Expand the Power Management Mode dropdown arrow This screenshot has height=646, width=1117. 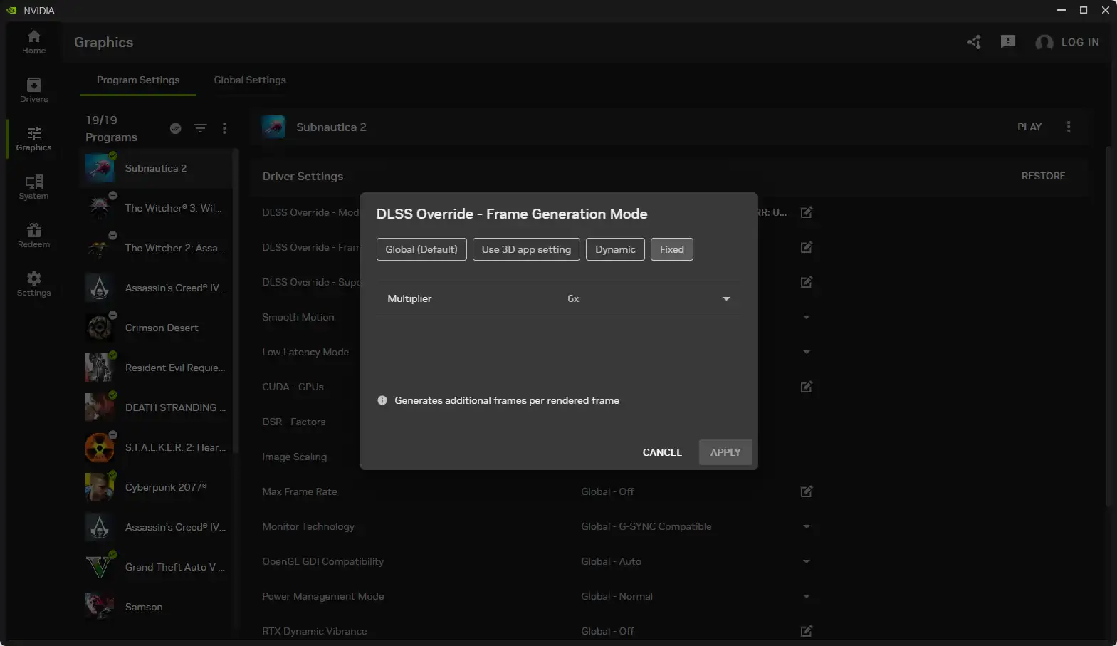[806, 596]
